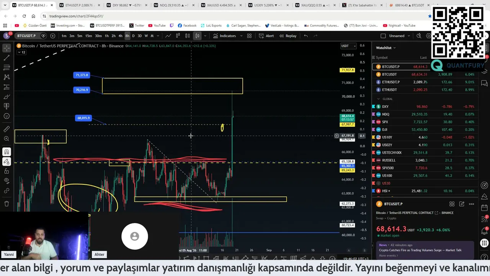Viewport: 490px width, 276px height.
Task: Select the ruler measure tool
Action: click(7, 129)
